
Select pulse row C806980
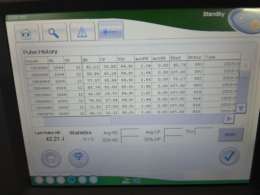click(134, 106)
